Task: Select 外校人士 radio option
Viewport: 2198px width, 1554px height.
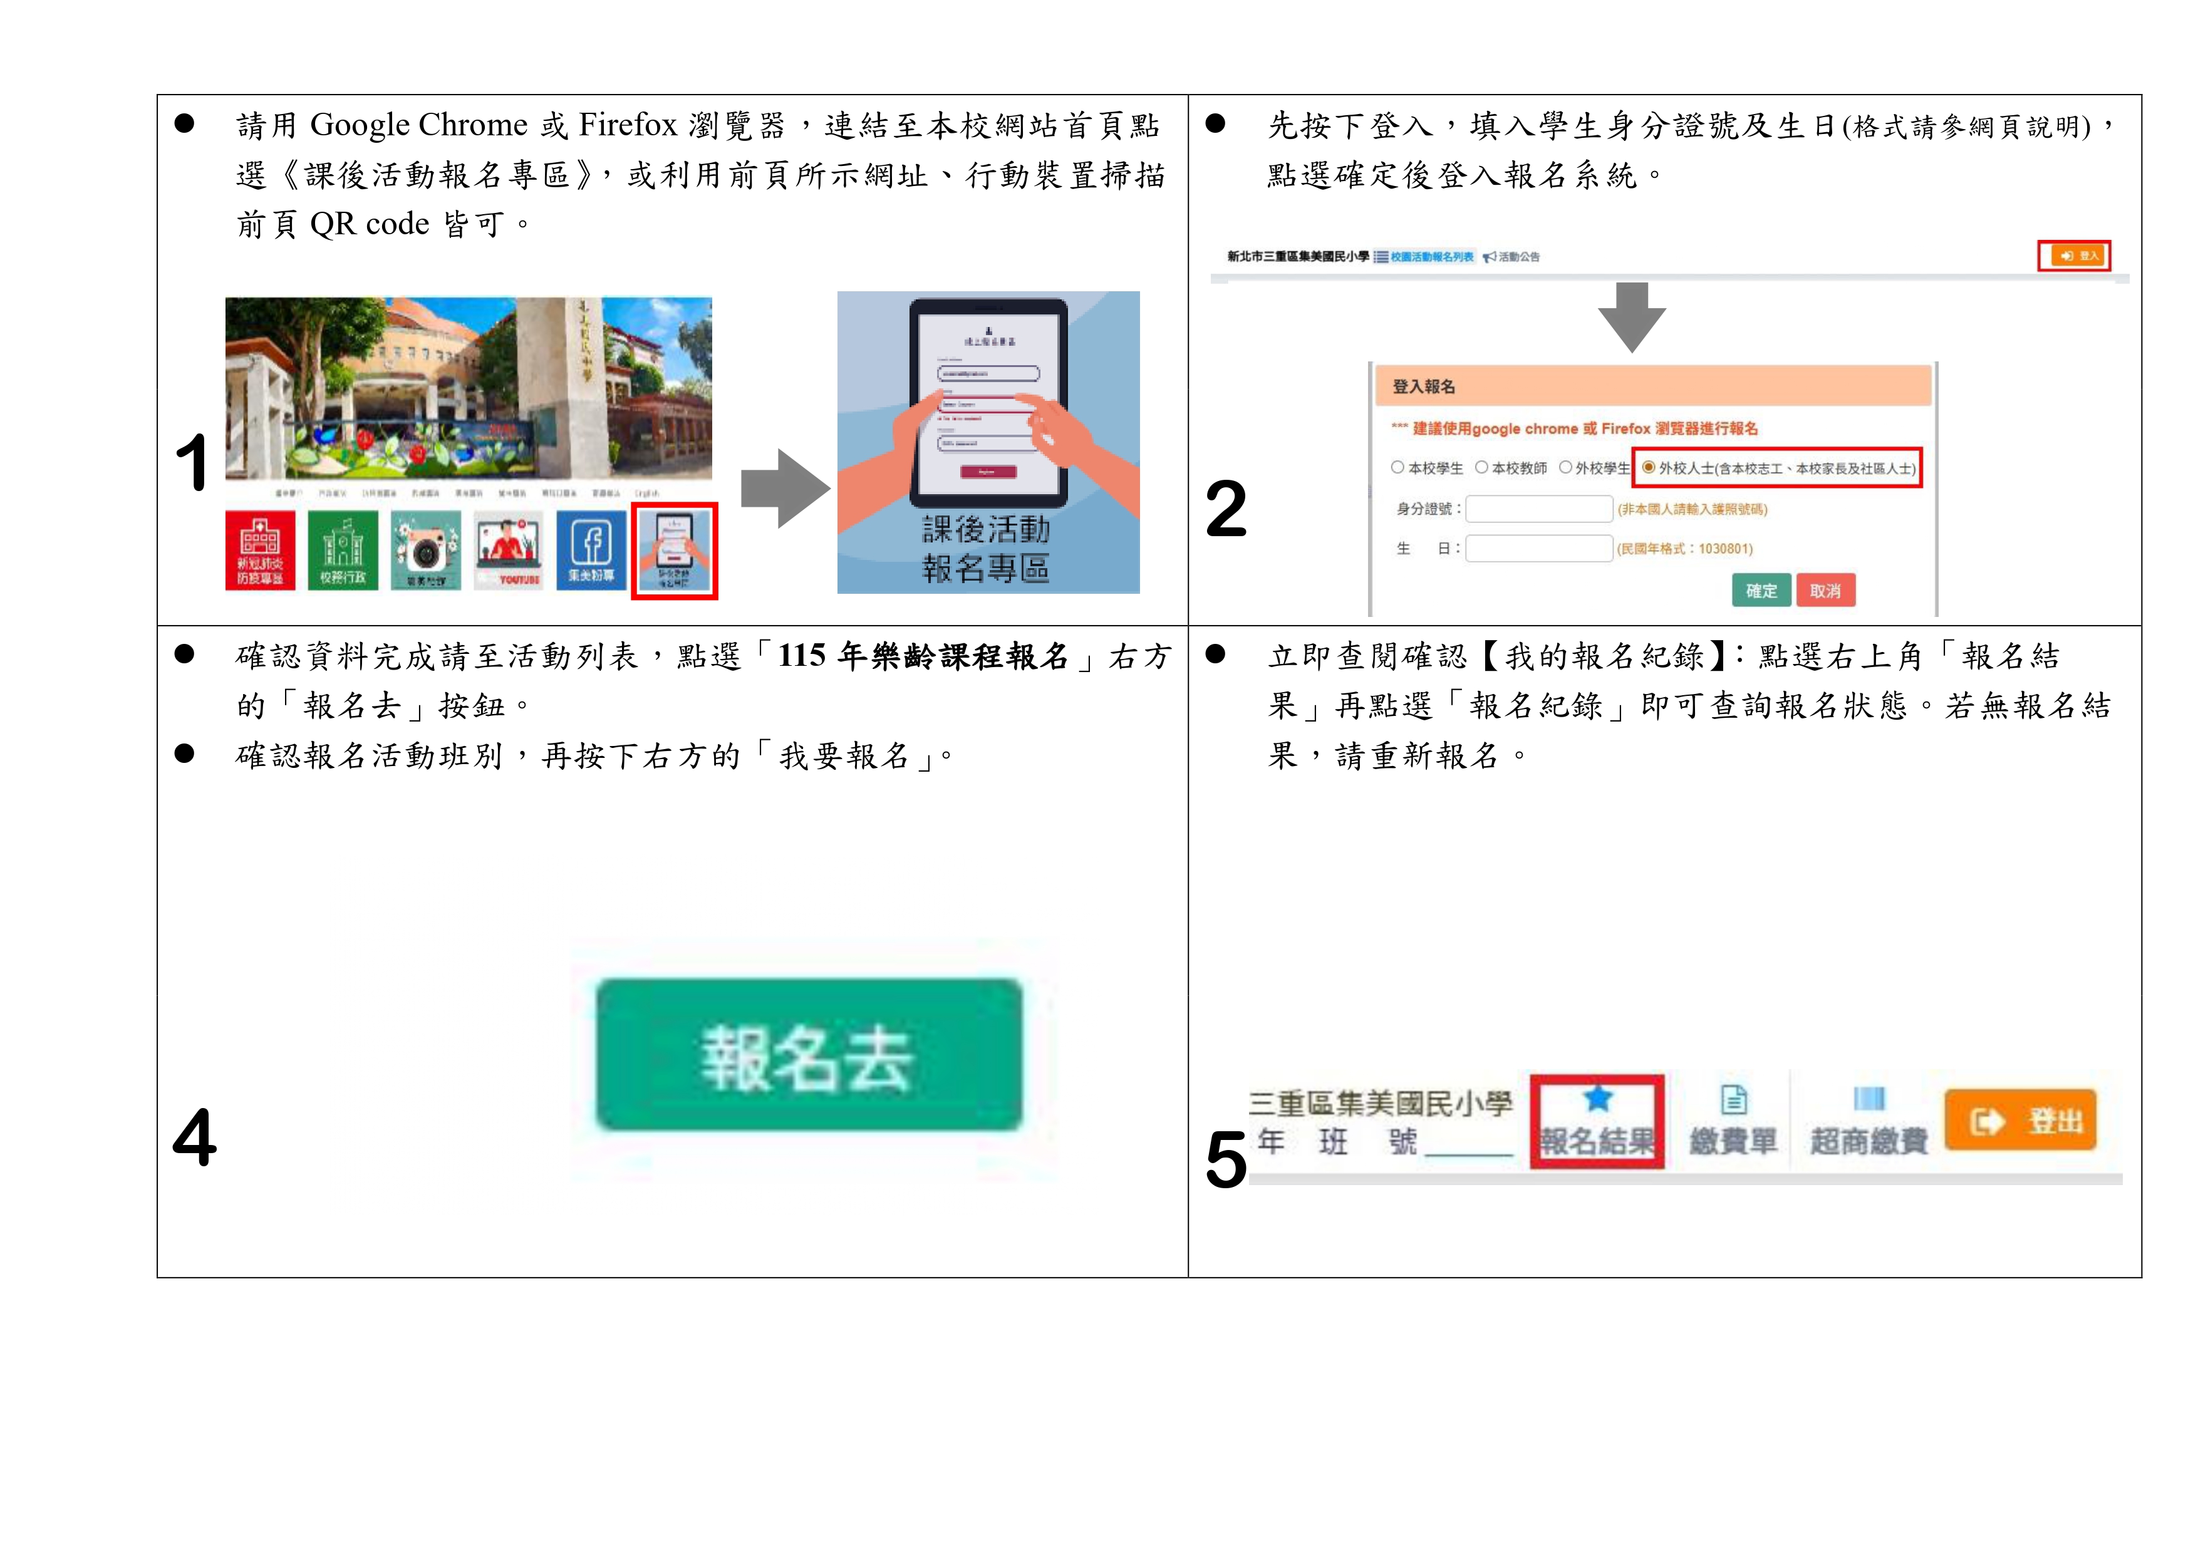Action: pyautogui.click(x=1649, y=467)
